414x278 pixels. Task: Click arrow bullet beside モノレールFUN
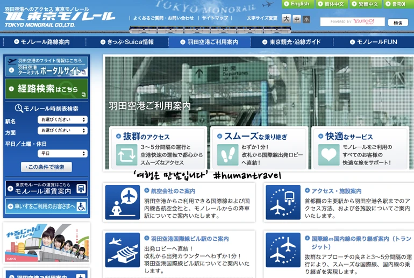pos(352,42)
